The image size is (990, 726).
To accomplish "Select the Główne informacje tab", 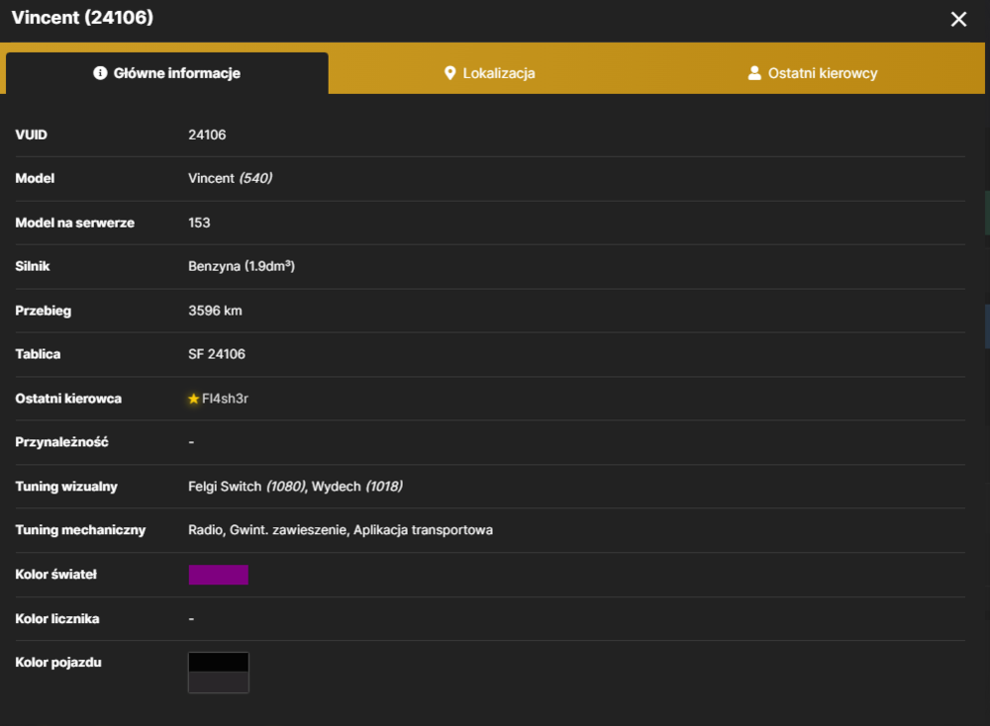I will point(167,73).
